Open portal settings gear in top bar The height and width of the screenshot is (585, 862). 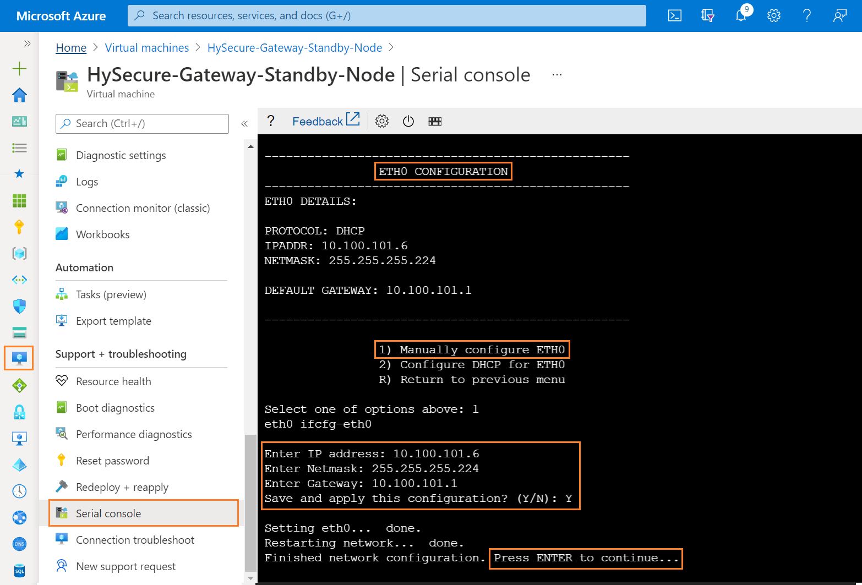coord(774,15)
